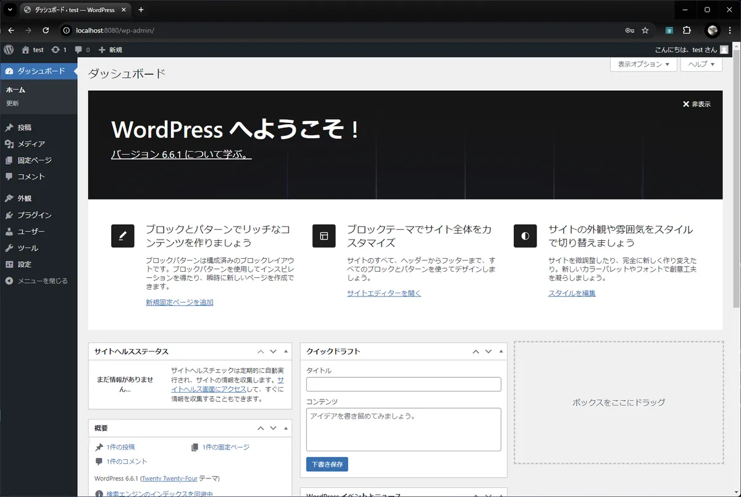Open tab search dropdown arrow

coord(10,10)
